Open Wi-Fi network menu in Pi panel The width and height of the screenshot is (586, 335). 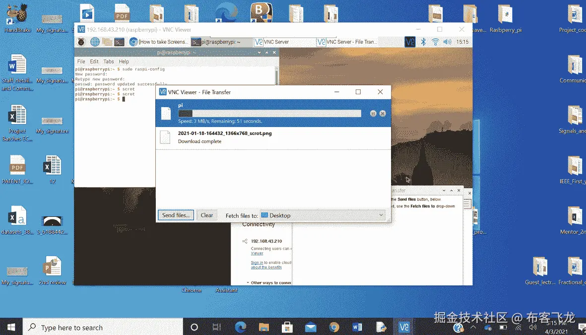click(x=435, y=42)
